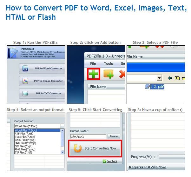Click the Output Folder path field
This screenshot has height=177, width=191.
coord(88,136)
